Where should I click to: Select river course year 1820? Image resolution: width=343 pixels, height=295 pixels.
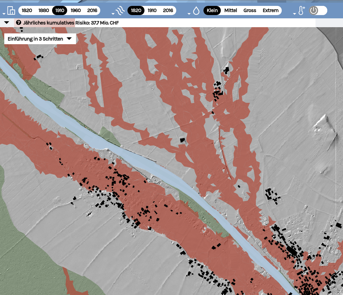pyautogui.click(x=136, y=10)
